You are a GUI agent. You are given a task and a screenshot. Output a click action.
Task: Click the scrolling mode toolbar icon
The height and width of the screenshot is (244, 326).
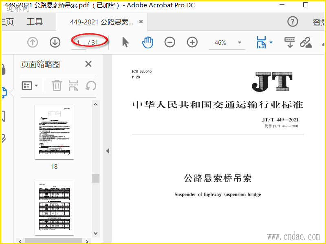(290, 42)
